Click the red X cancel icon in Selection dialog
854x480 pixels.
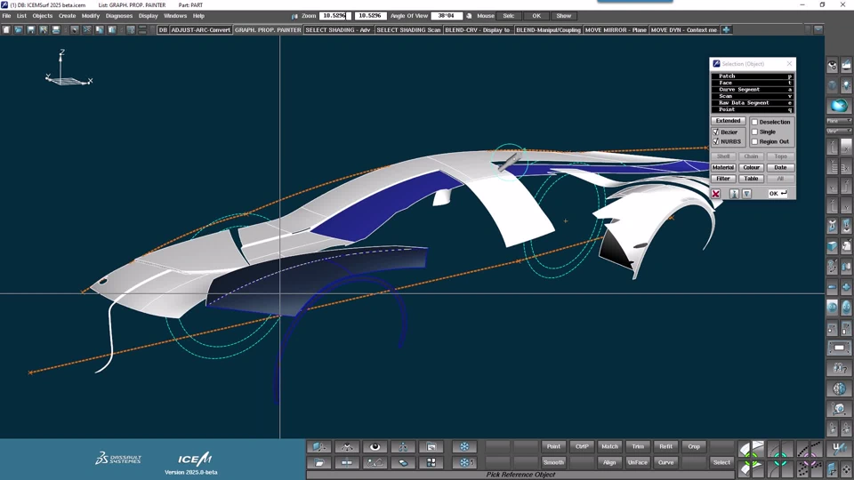[716, 194]
